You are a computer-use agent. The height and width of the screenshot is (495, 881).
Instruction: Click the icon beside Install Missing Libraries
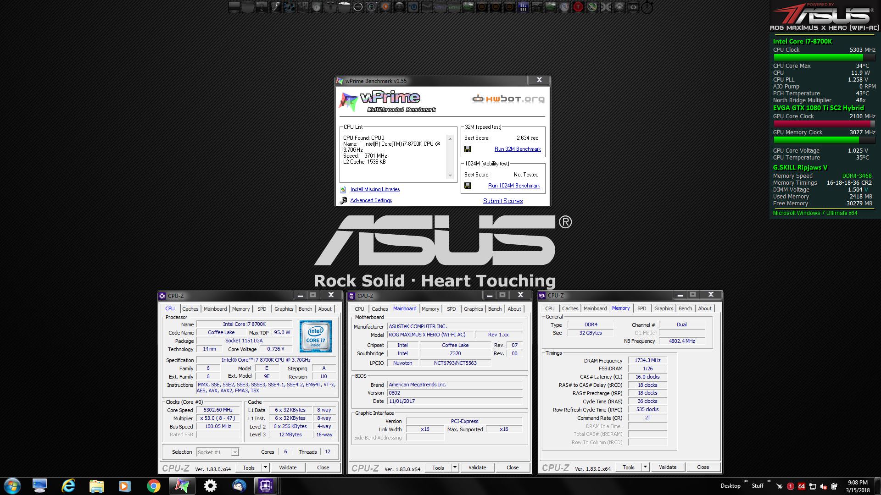343,189
